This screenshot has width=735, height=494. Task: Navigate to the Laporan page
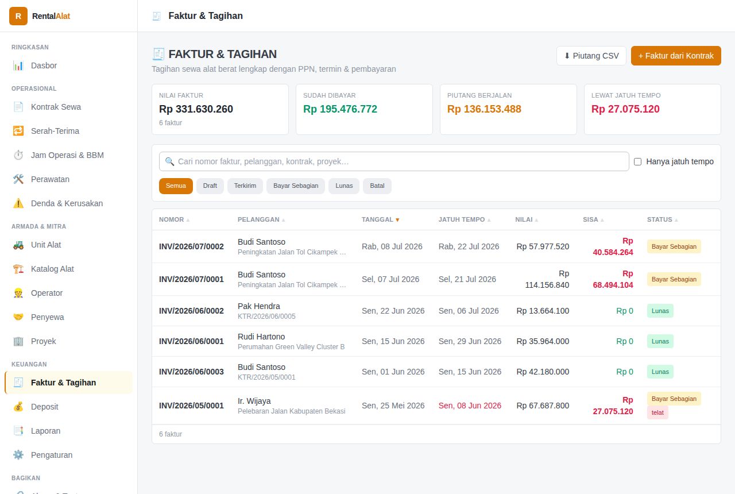(x=68, y=431)
